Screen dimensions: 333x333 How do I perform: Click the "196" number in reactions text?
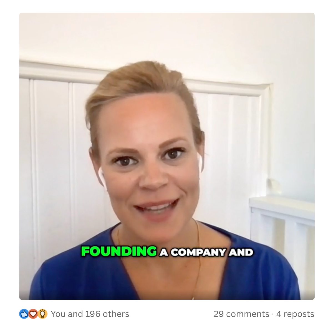[93, 314]
